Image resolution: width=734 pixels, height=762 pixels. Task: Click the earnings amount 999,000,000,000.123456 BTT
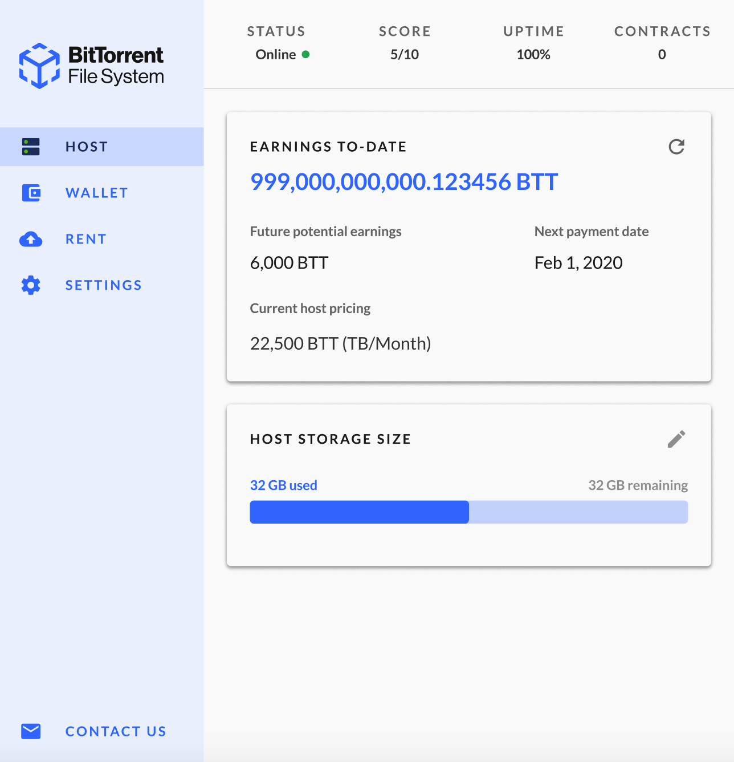(404, 182)
